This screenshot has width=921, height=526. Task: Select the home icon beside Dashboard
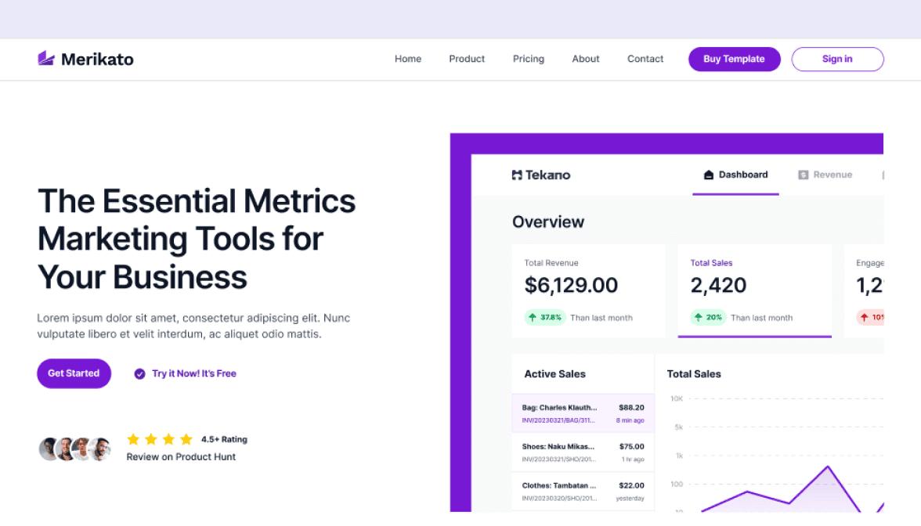[x=707, y=175]
